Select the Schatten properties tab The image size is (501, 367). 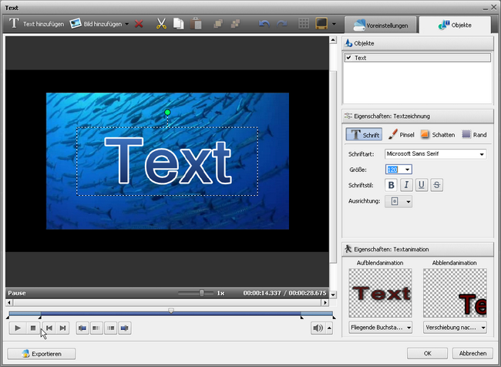[x=438, y=135]
